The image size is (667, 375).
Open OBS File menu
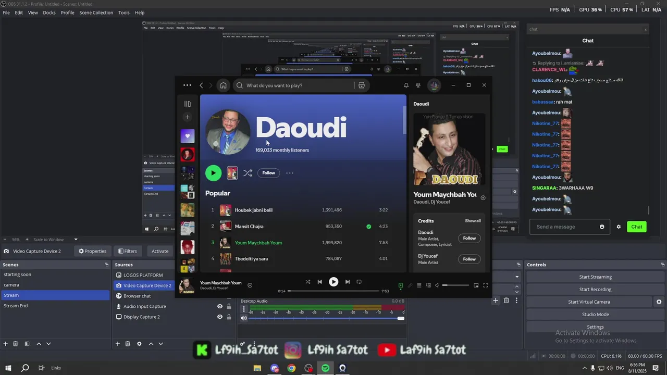[6, 12]
